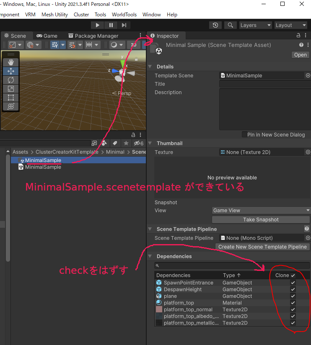Pick a Texture with the object picker

click(x=308, y=152)
